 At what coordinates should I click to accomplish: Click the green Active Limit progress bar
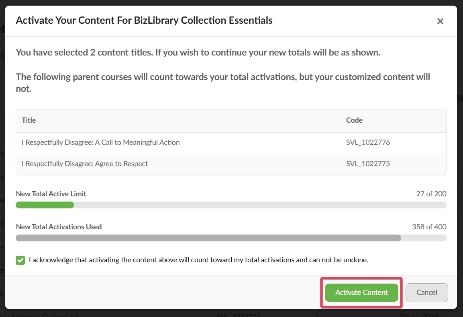[x=45, y=205]
